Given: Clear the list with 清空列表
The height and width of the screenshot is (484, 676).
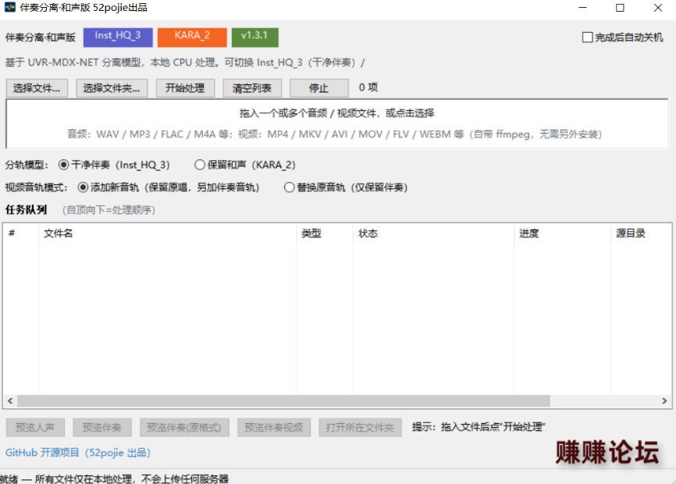Looking at the screenshot, I should [252, 88].
